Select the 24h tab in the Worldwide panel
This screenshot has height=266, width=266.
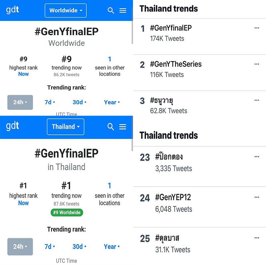[x=20, y=102]
